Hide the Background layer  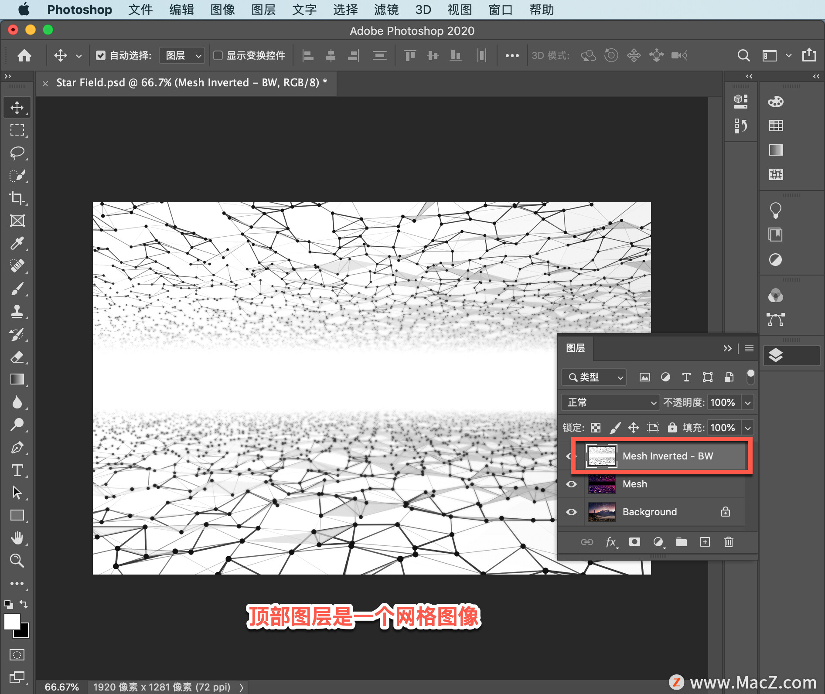[x=571, y=512]
